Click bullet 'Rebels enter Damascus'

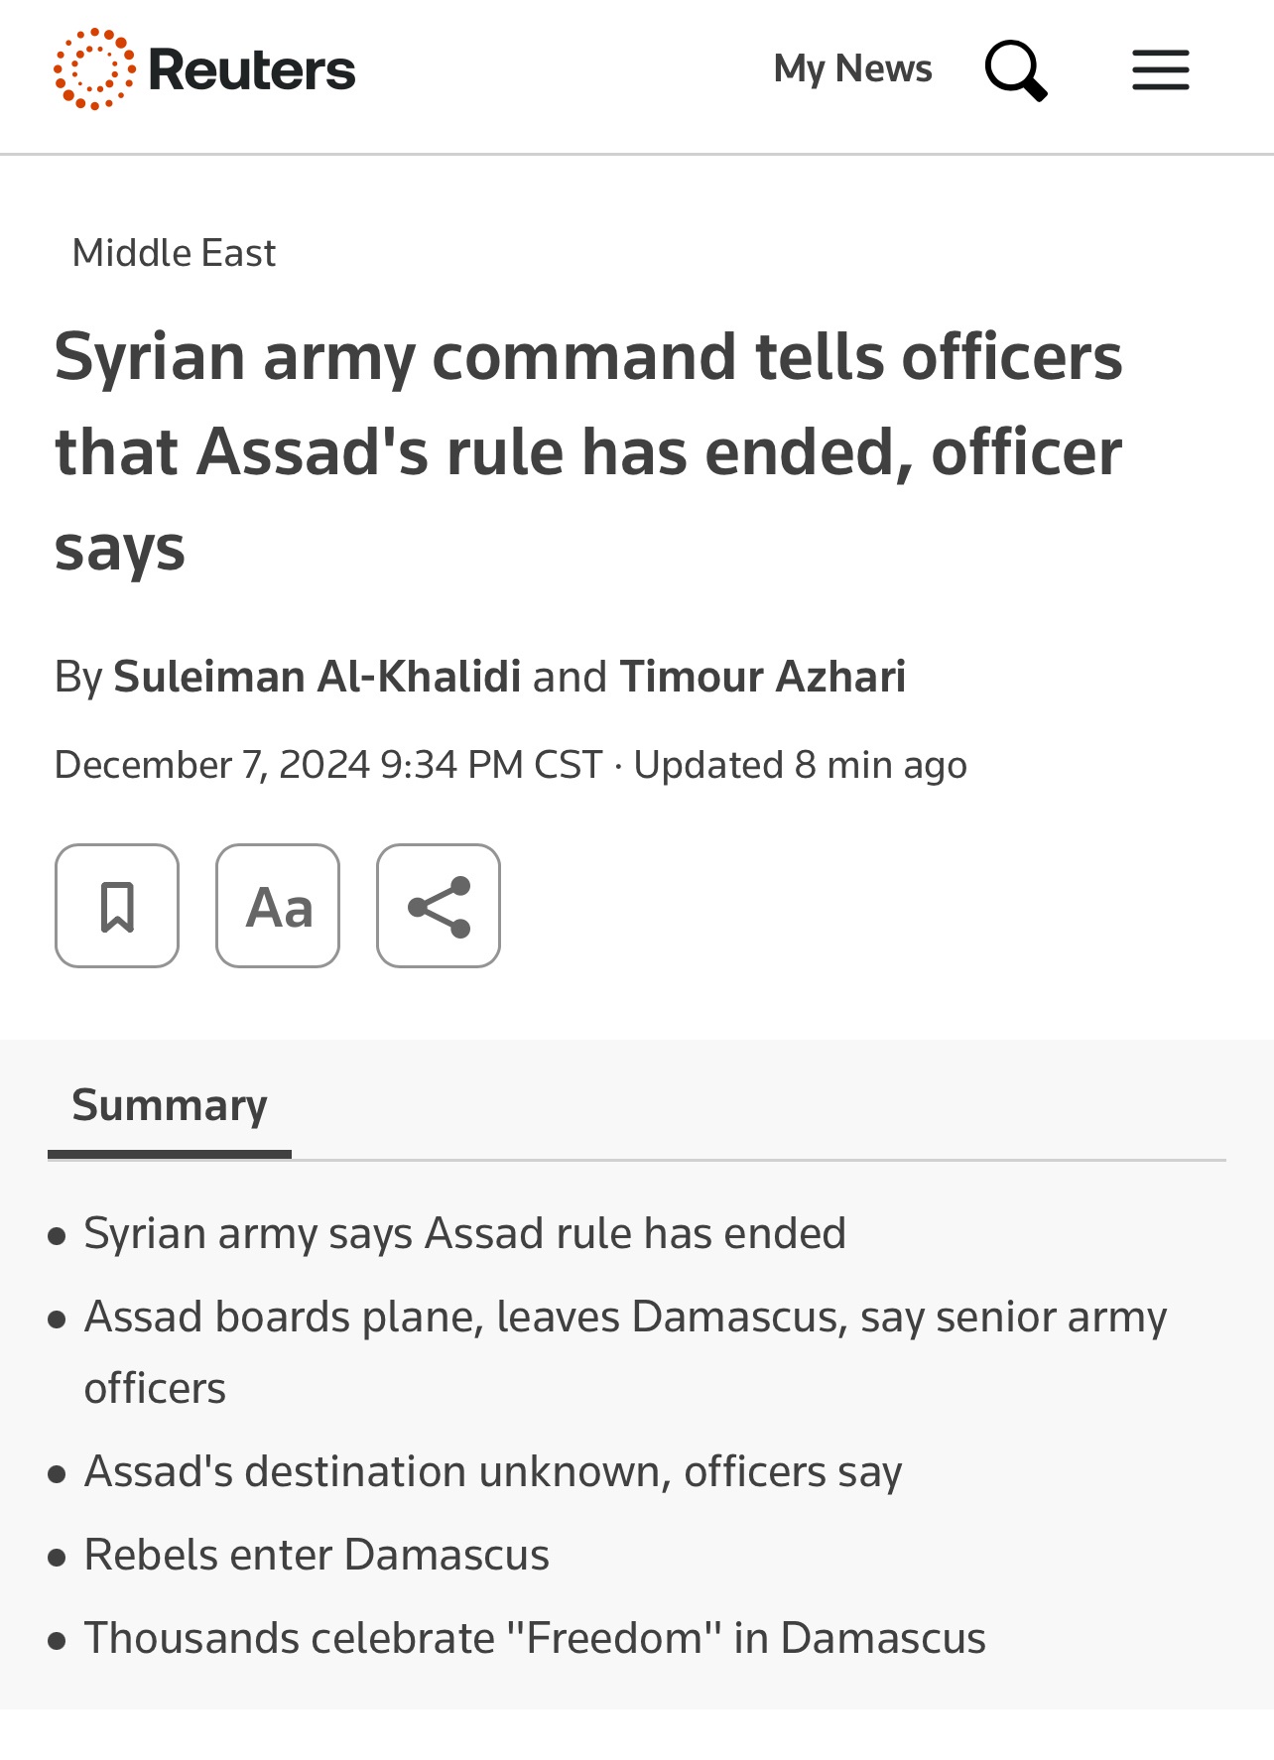(317, 1556)
